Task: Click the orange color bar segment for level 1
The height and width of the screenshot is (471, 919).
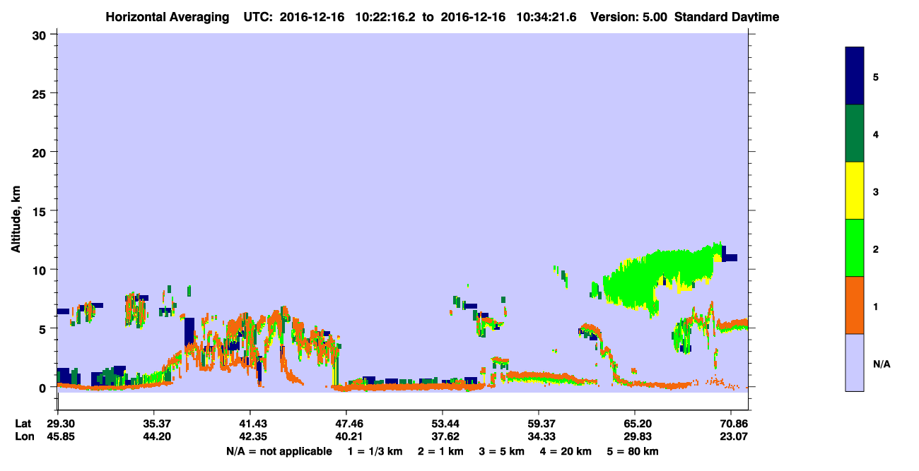Action: click(855, 305)
